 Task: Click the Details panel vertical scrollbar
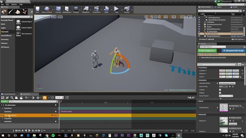tap(245, 76)
